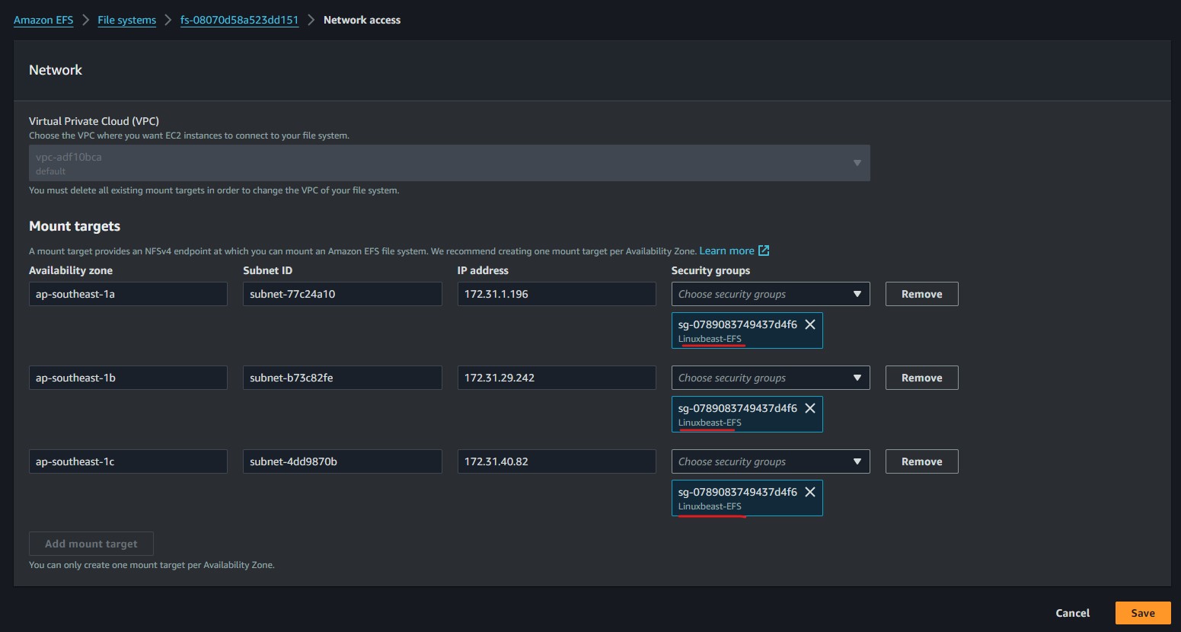Cancel the network configuration changes
This screenshot has height=632, width=1181.
coord(1072,613)
